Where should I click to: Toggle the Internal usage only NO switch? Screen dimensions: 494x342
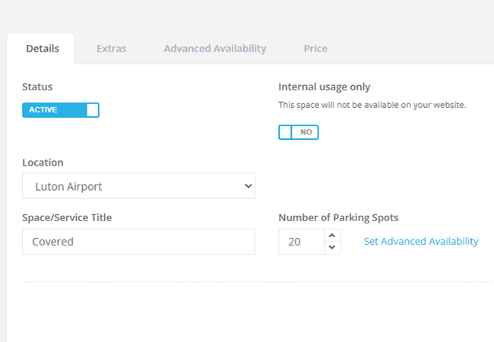point(299,132)
